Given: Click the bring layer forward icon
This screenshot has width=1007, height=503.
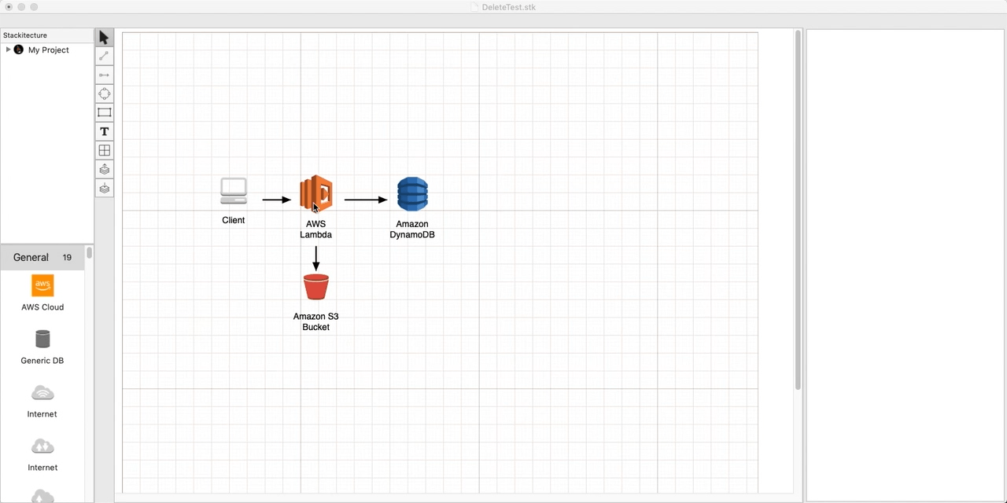Looking at the screenshot, I should click(x=104, y=169).
